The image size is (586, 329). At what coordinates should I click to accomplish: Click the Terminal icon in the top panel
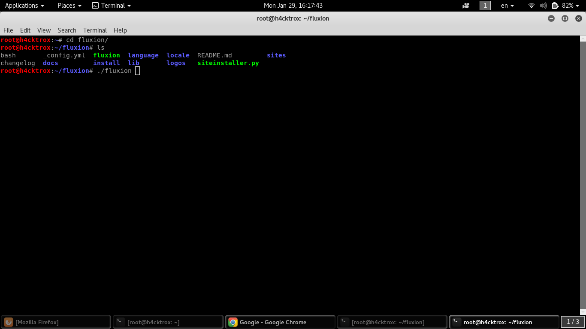pyautogui.click(x=95, y=5)
